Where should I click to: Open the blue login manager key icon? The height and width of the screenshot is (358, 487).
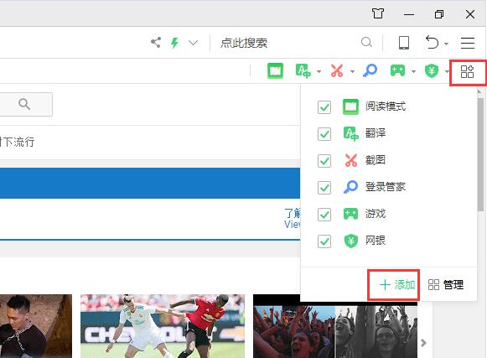370,71
